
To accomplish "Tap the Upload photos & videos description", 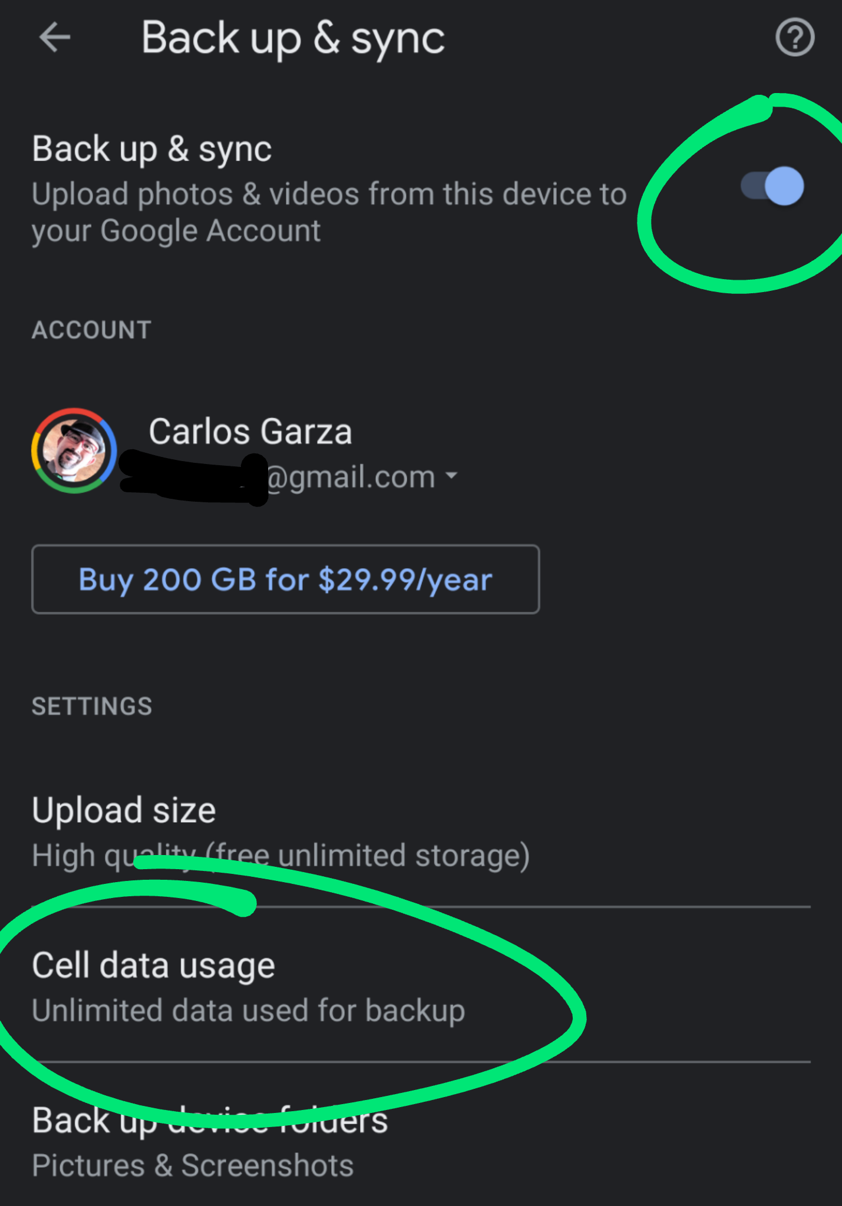I will [x=329, y=212].
